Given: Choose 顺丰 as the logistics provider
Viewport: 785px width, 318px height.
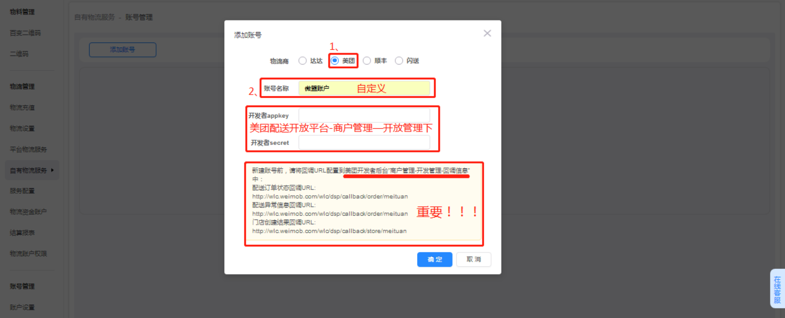Looking at the screenshot, I should pyautogui.click(x=367, y=61).
